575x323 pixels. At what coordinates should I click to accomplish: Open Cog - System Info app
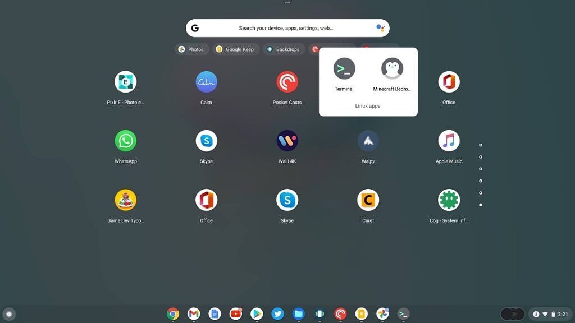click(x=449, y=200)
